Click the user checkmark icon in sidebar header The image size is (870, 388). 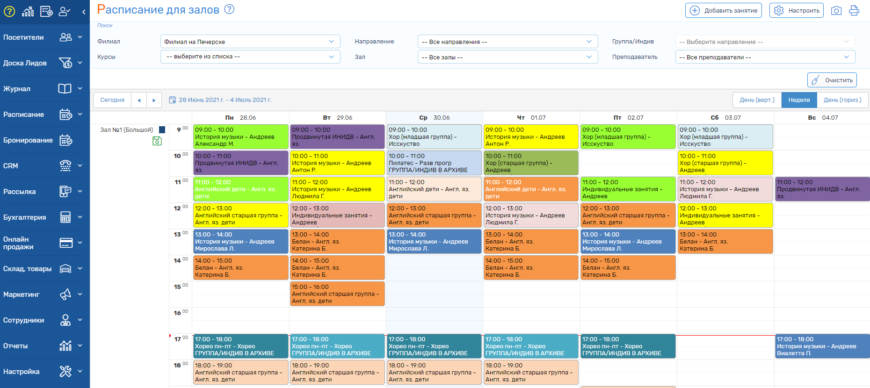pyautogui.click(x=65, y=11)
